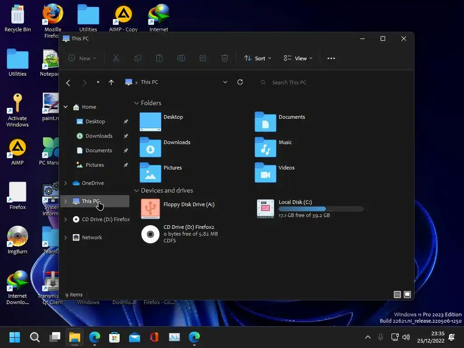Open Microsoft Store from the taskbar
464x348 pixels.
(114, 337)
